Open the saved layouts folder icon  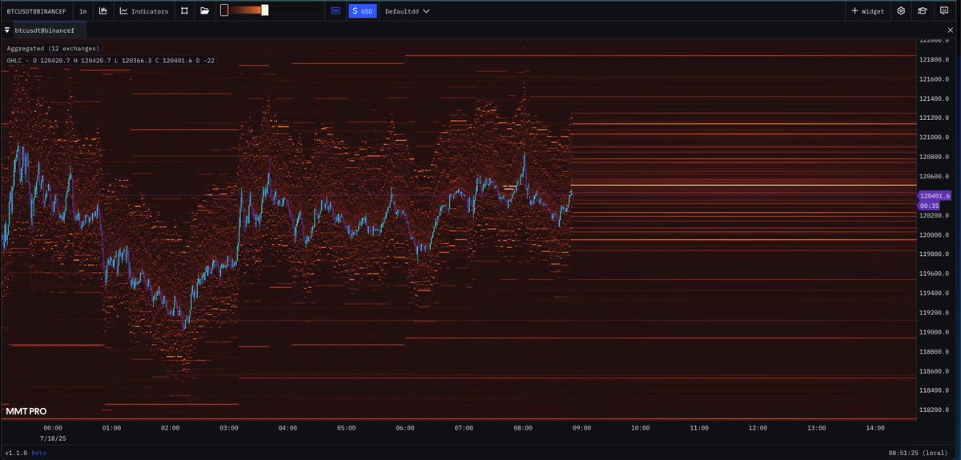[205, 11]
